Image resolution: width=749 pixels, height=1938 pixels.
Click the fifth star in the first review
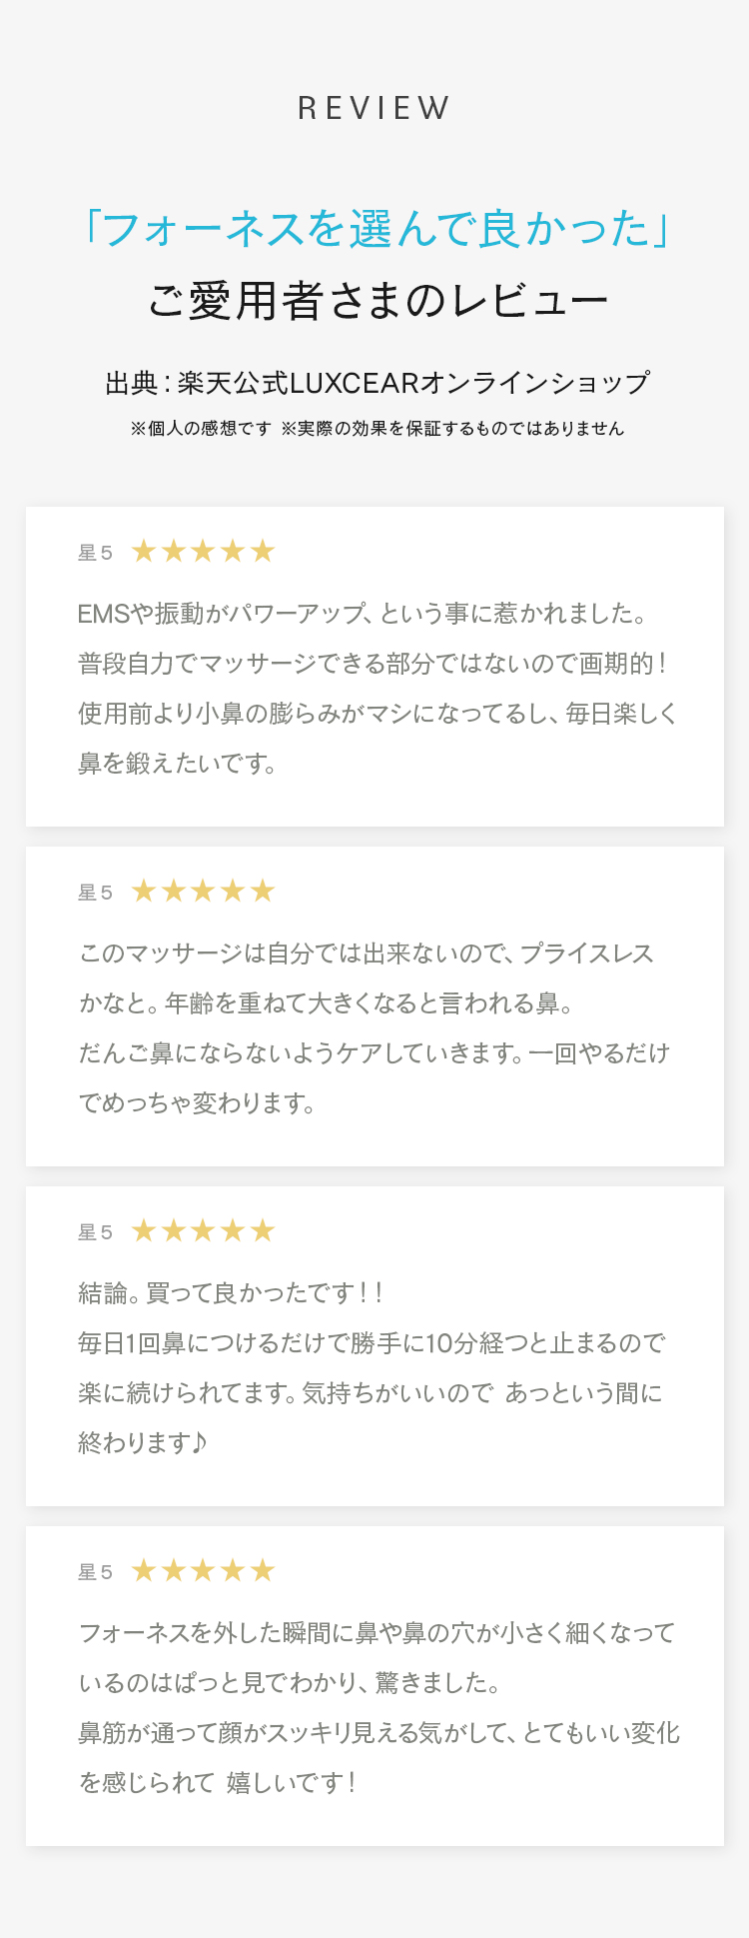tap(263, 551)
